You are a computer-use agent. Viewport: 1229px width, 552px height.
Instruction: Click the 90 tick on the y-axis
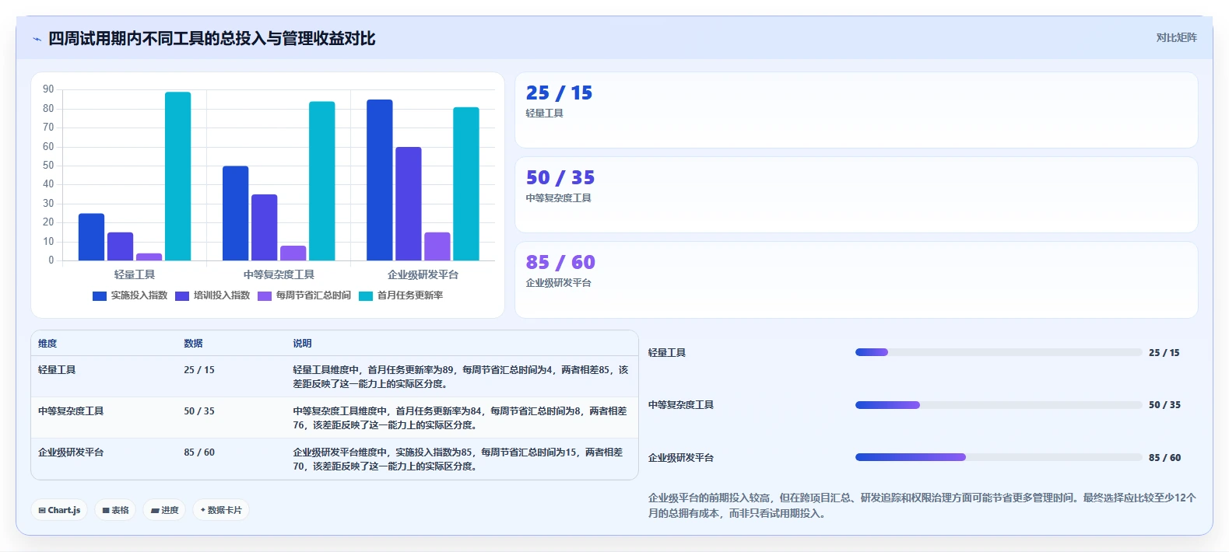48,89
